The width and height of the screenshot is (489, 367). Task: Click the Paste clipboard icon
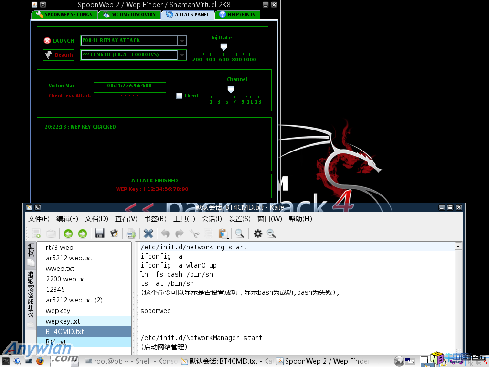pos(222,233)
